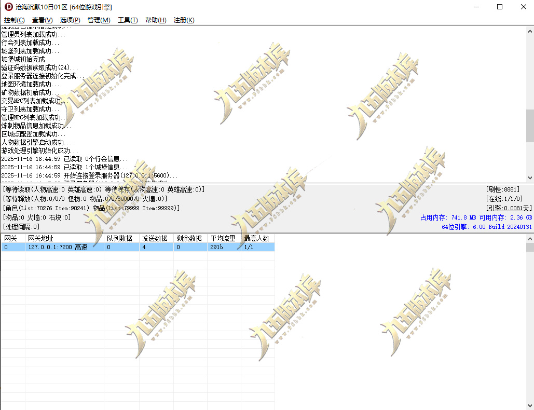Click the log panel scrollbar thumb

(530, 126)
